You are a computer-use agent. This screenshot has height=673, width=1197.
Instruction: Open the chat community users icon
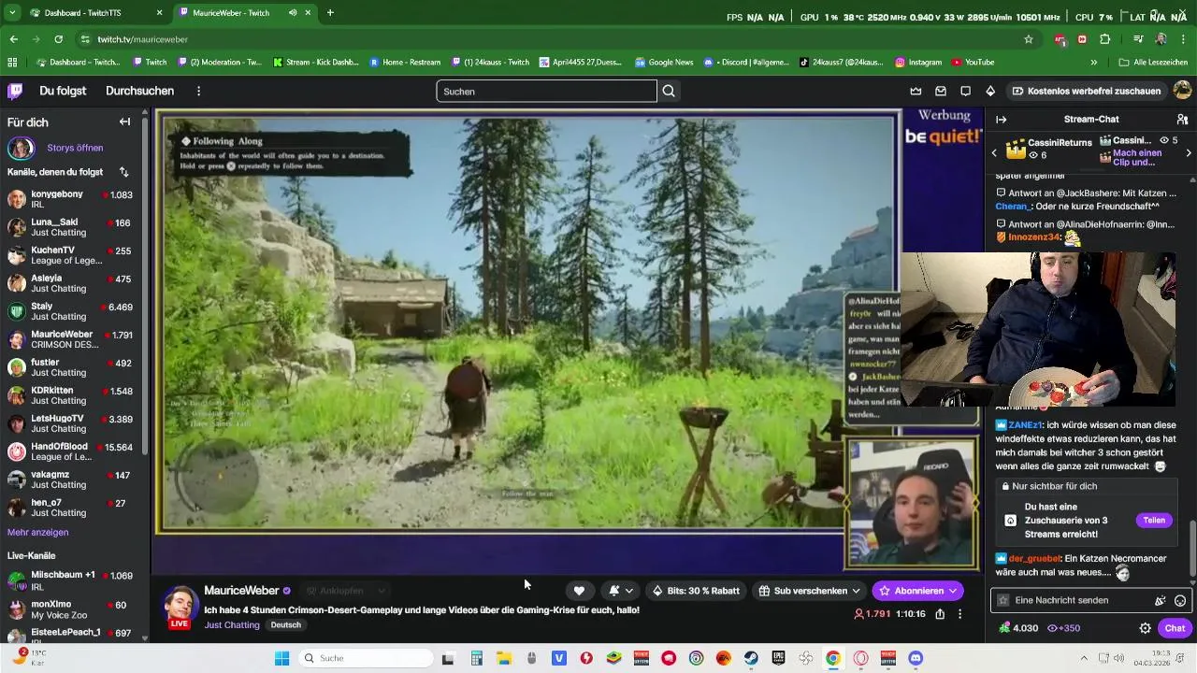tap(1182, 120)
